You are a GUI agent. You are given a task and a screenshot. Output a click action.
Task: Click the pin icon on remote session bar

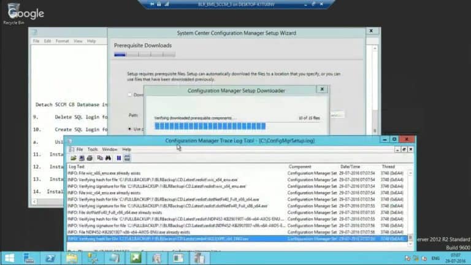click(152, 4)
